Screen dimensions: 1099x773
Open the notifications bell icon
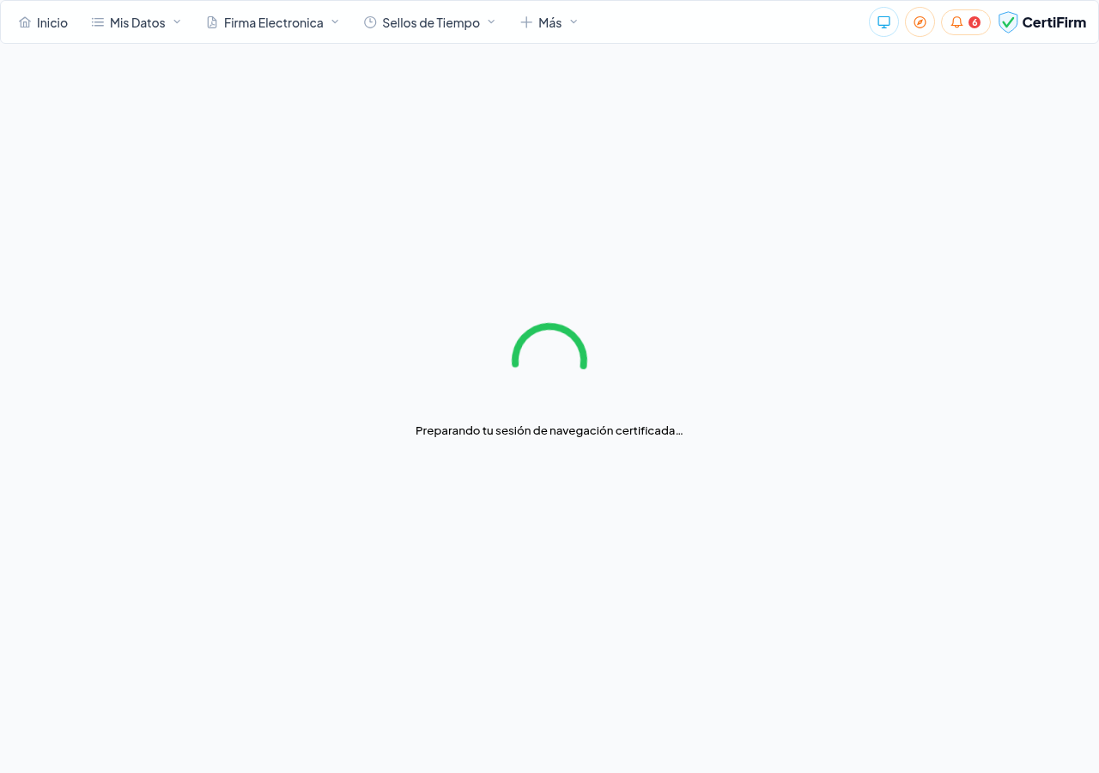pos(956,21)
